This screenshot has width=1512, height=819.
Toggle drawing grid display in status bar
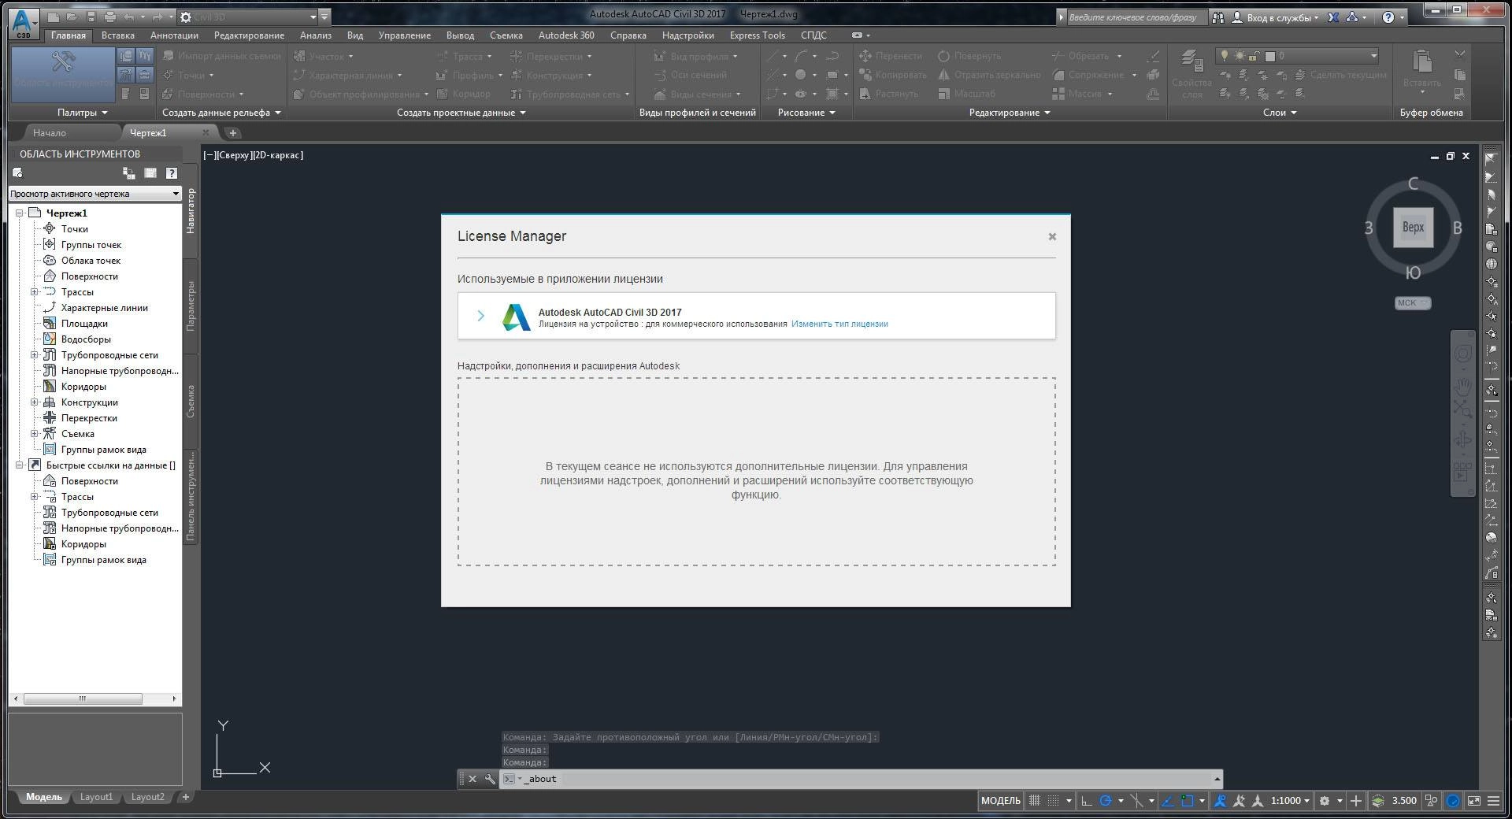(x=1035, y=801)
